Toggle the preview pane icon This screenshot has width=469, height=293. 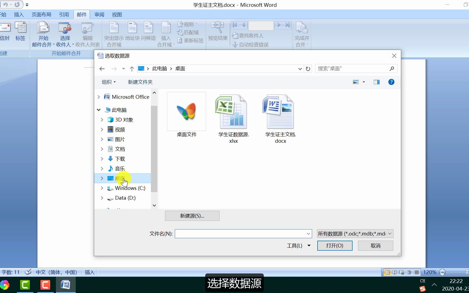coord(376,82)
